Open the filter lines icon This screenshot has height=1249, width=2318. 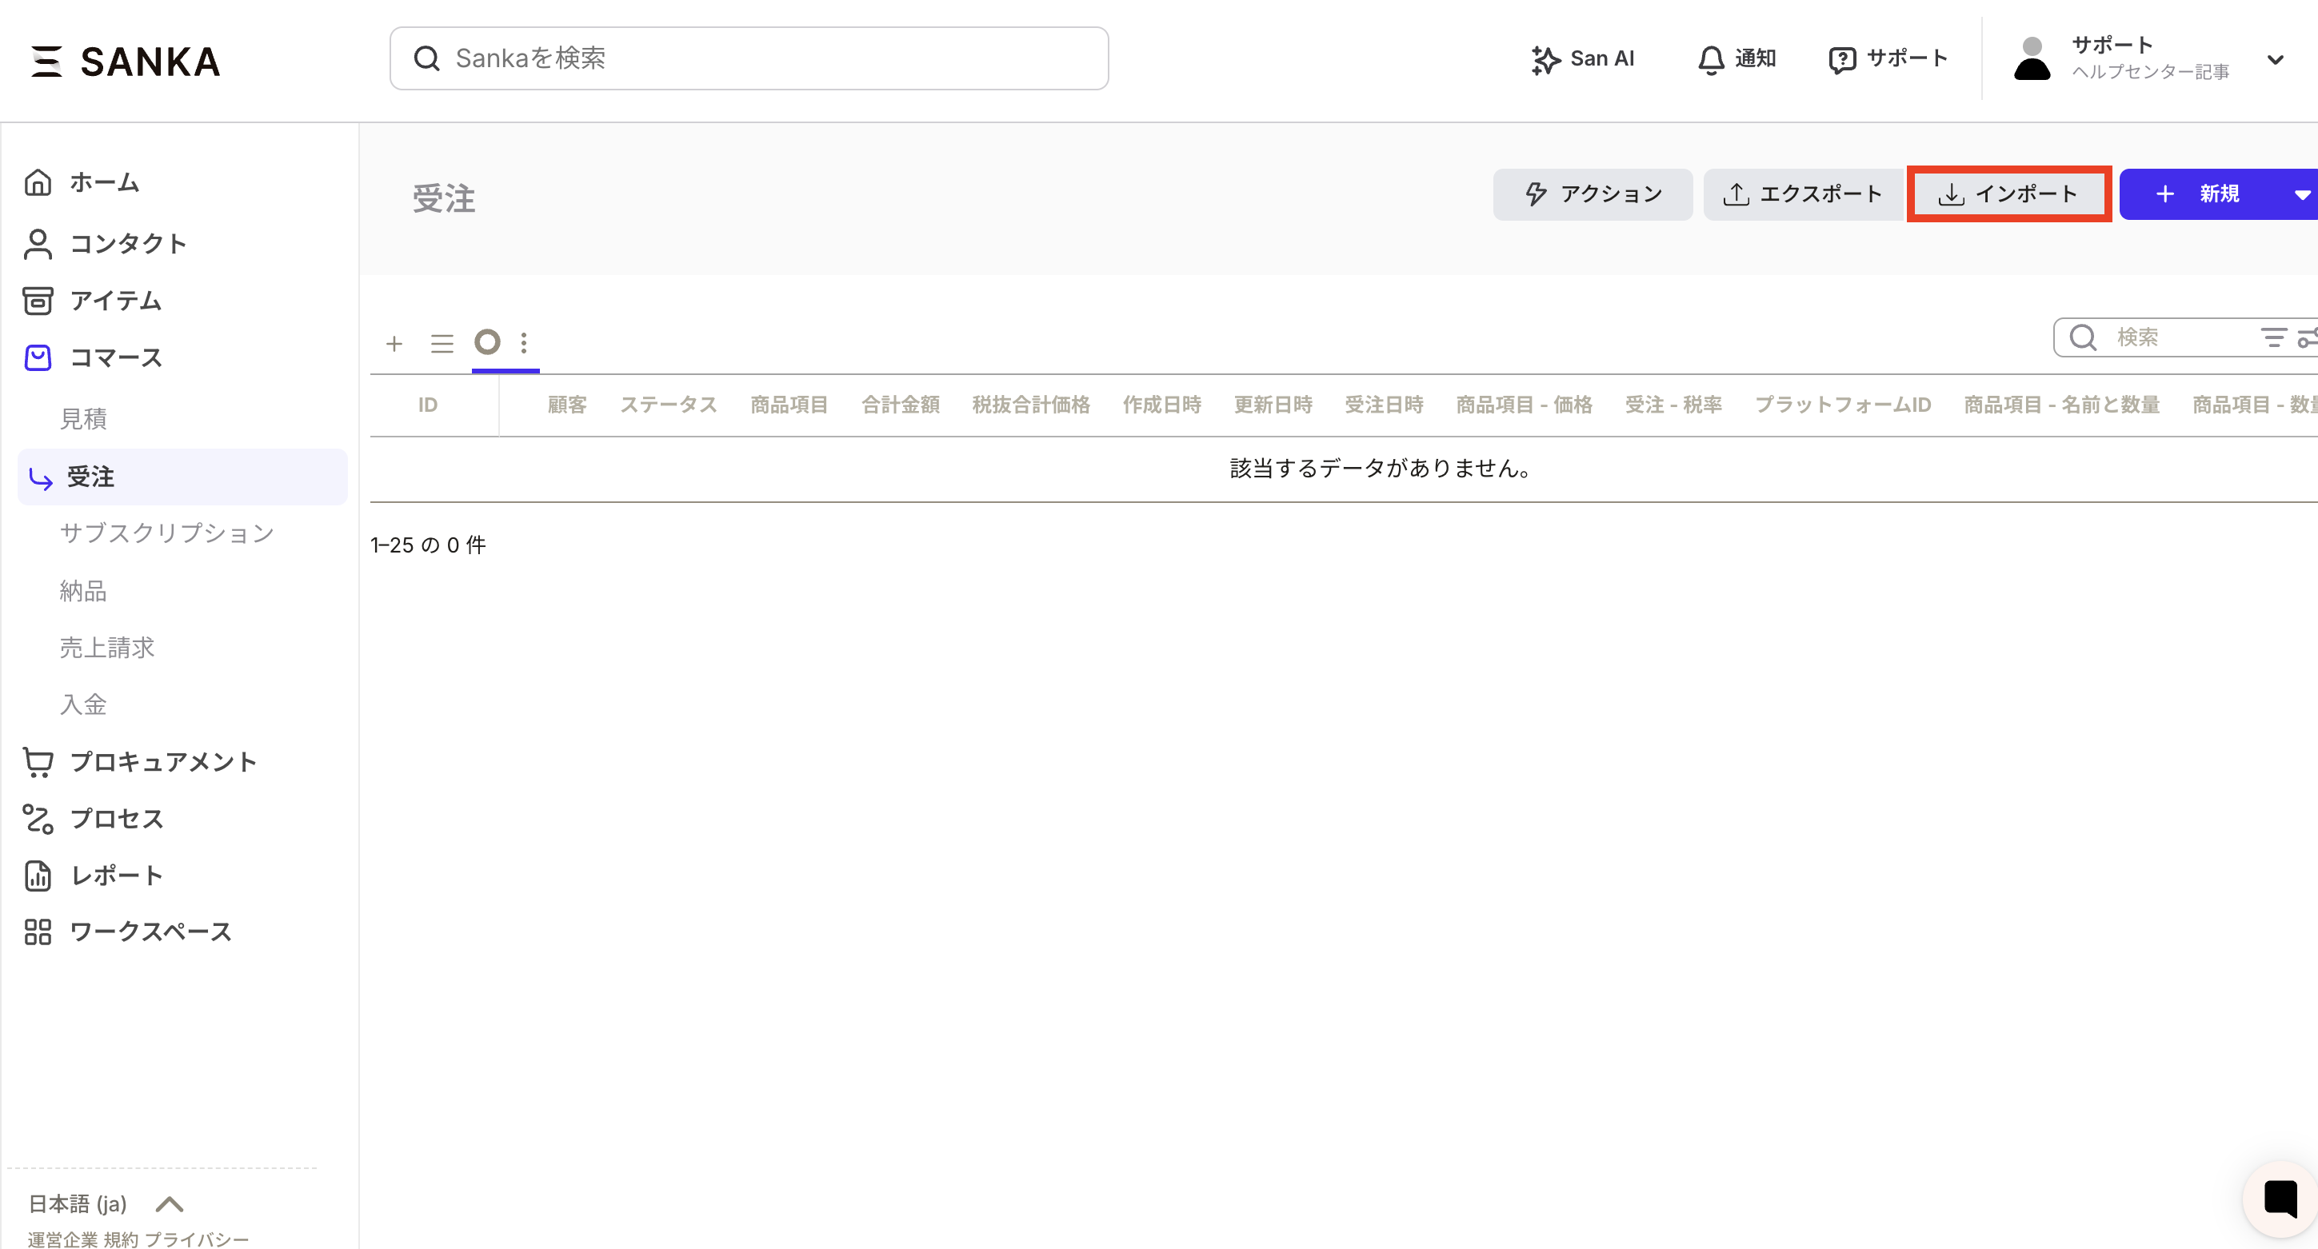[2273, 337]
